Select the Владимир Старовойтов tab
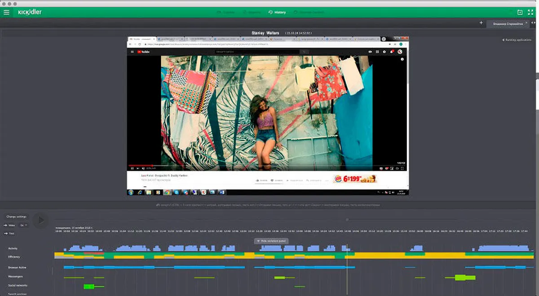The width and height of the screenshot is (539, 296). coord(507,23)
